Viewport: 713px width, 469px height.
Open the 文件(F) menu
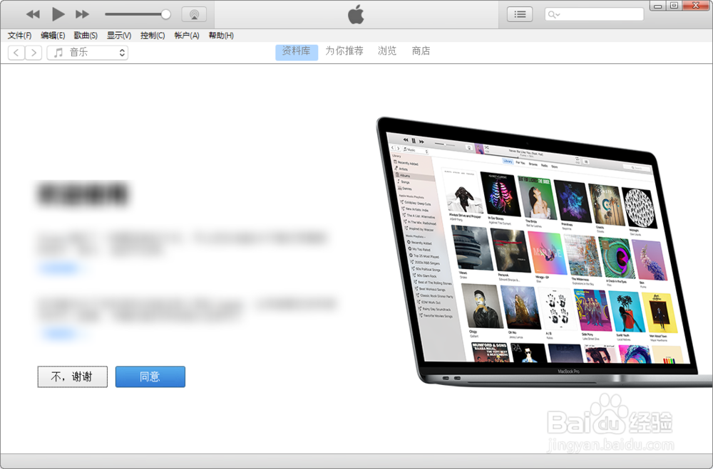[x=19, y=35]
